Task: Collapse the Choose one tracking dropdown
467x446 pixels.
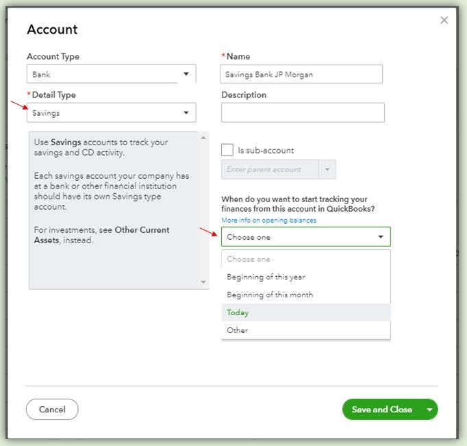Action: tap(305, 237)
